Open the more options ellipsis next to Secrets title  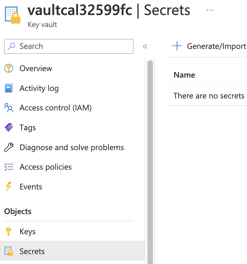pos(210,10)
